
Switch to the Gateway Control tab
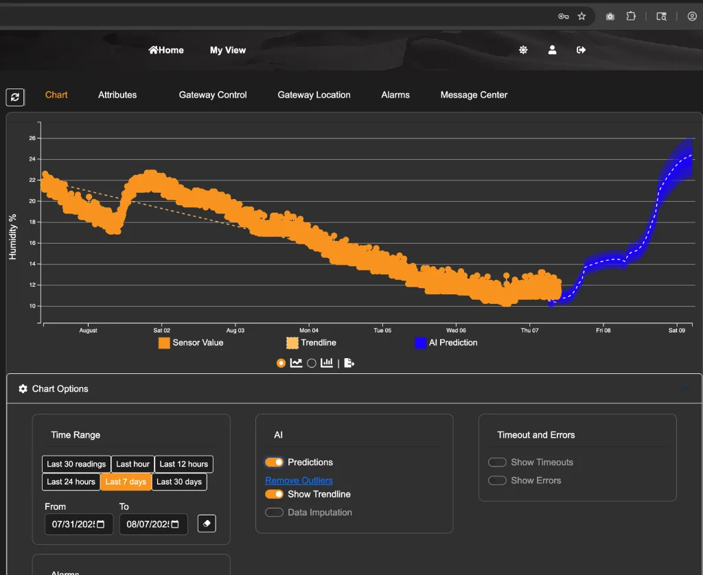click(x=213, y=95)
